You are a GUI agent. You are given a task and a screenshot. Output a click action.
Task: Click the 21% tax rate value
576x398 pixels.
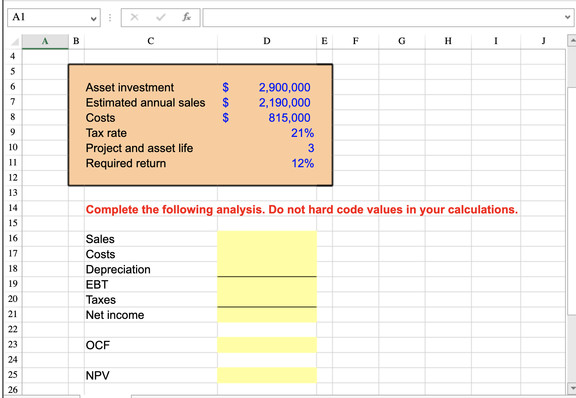302,133
